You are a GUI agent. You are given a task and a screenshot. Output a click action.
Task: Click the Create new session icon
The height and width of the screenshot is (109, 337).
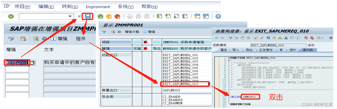click(x=197, y=17)
